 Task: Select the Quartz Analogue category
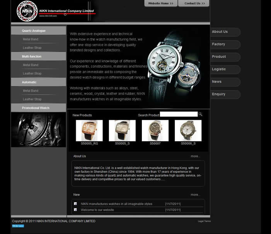tap(39, 31)
